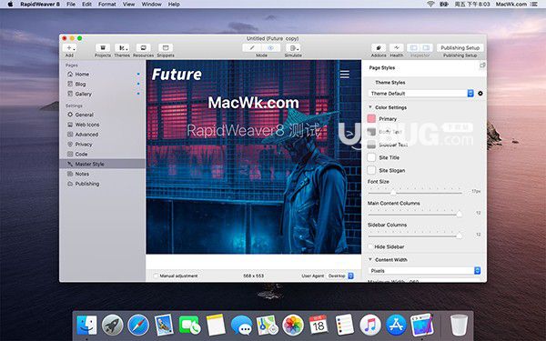Open Finder from the Dock
The image size is (546, 341).
[x=86, y=325]
